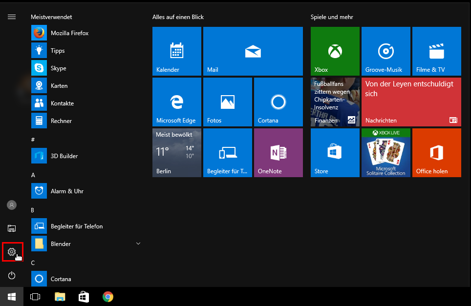
Task: Click the 'Alles auf einen Blick' group header
Action: coord(178,17)
